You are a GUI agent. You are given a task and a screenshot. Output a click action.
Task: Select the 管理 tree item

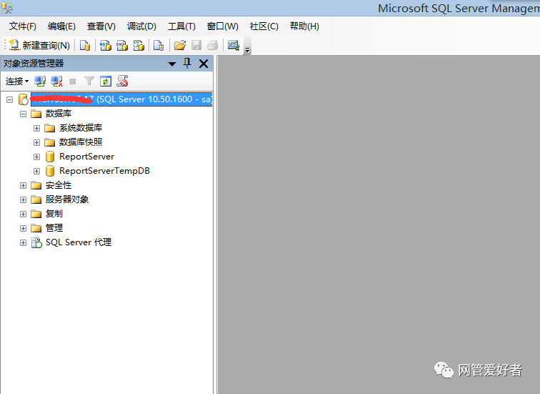[x=54, y=228]
